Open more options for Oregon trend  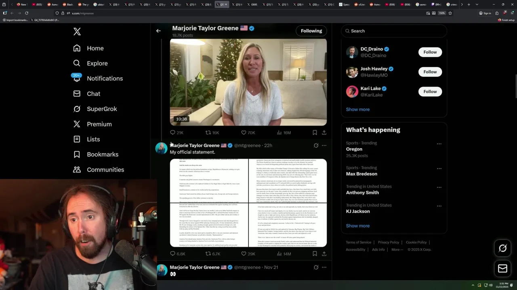439,144
